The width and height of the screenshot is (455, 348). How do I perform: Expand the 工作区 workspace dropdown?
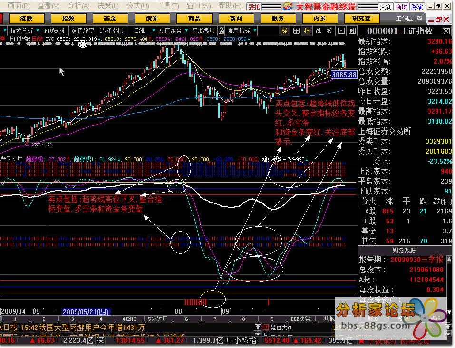[x=420, y=18]
